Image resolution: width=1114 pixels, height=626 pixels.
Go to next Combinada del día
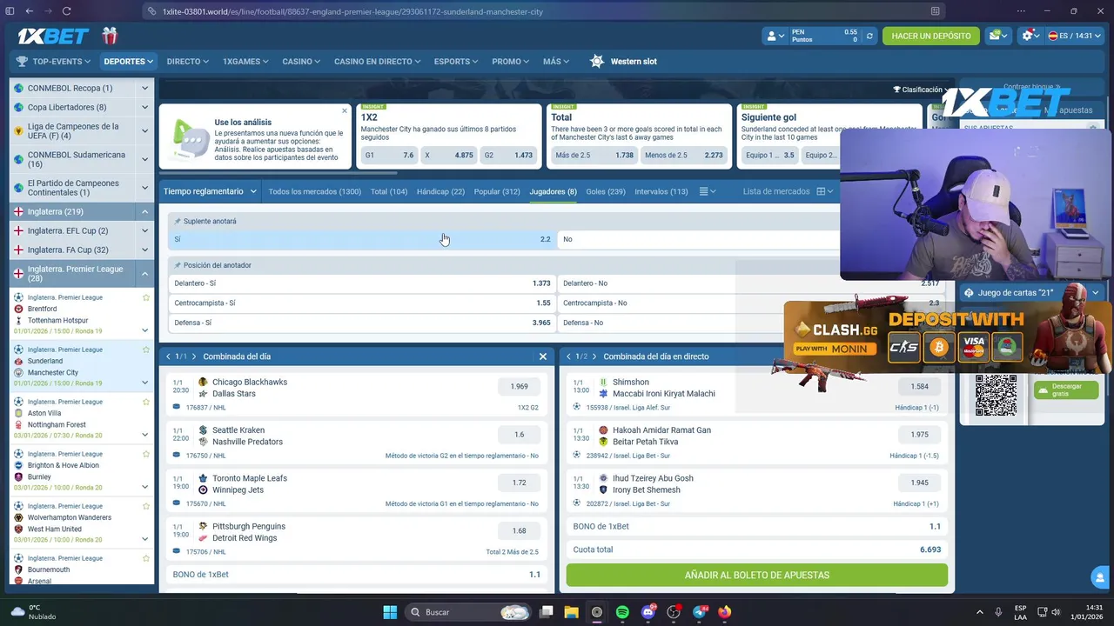(x=194, y=356)
